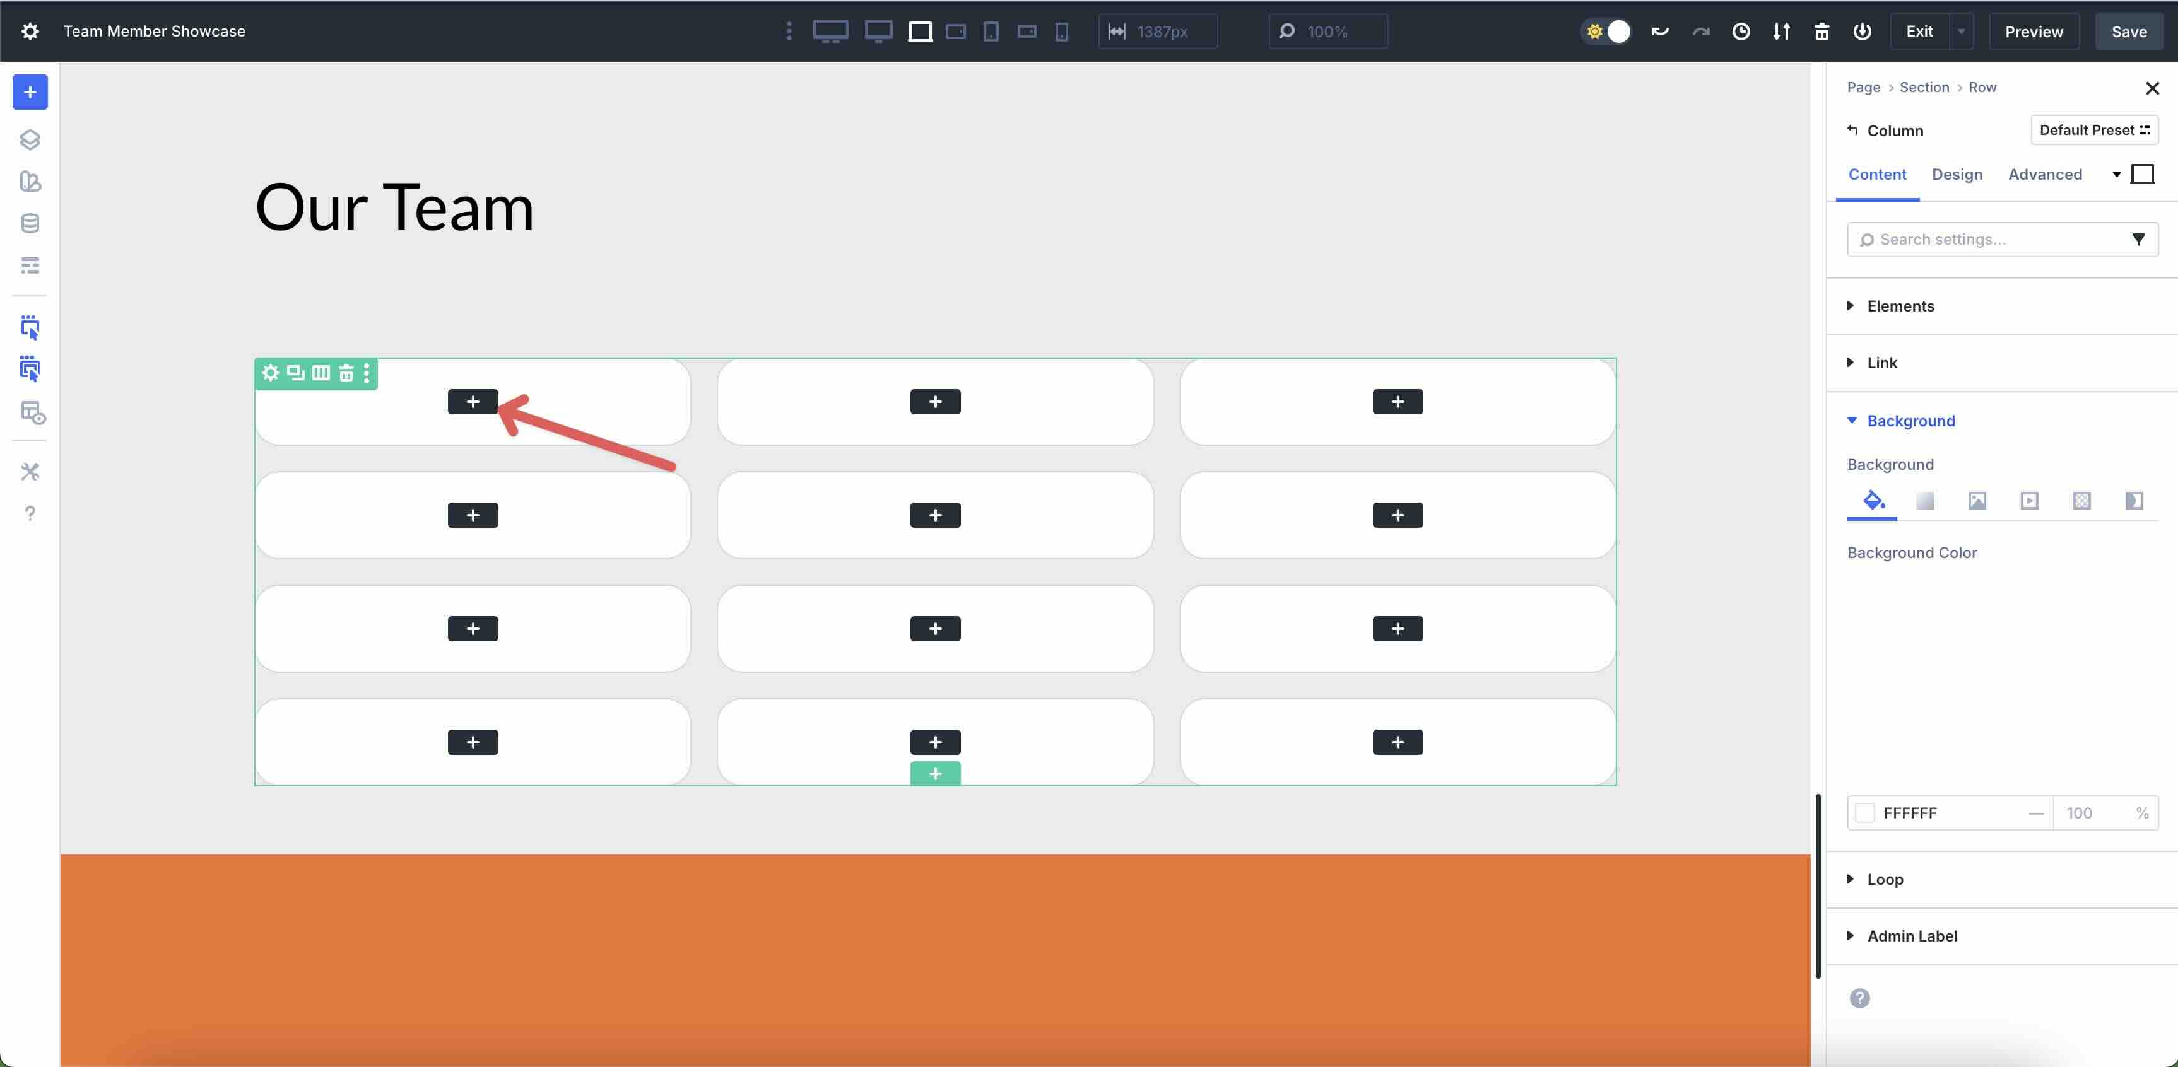Viewport: 2178px width, 1067px height.
Task: Duplicate the row using the green toolbar icon
Action: [294, 373]
